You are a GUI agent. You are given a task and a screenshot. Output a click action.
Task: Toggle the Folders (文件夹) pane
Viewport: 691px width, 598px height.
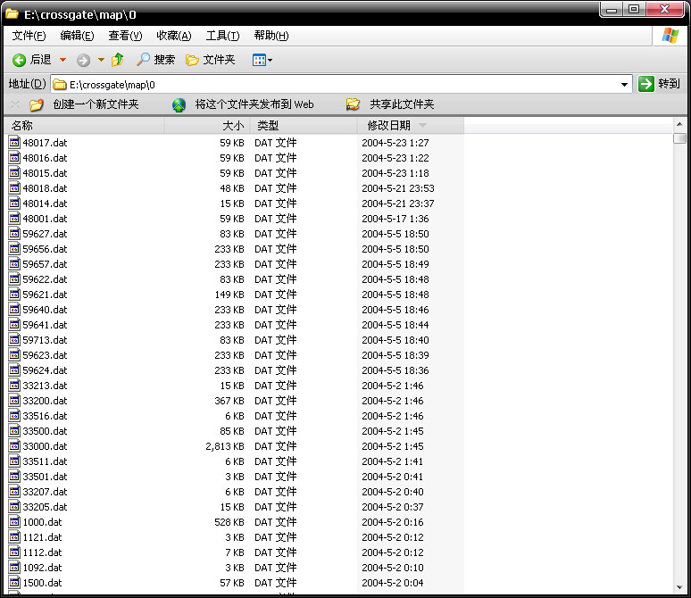(x=210, y=60)
